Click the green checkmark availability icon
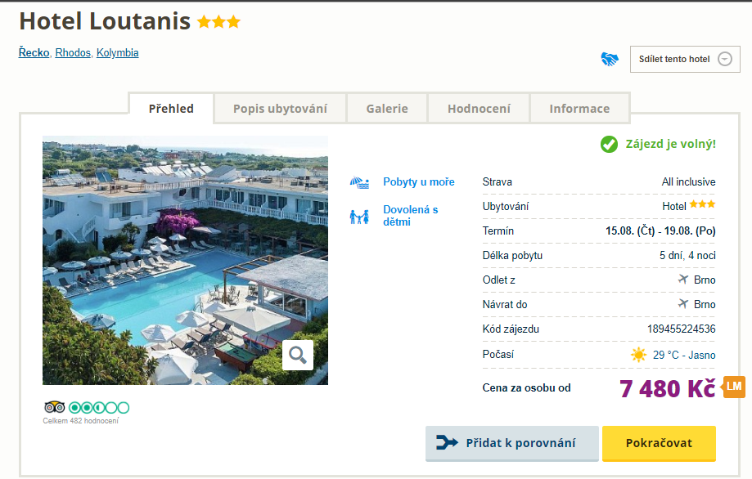Viewport: 752px width, 479px height. (609, 145)
